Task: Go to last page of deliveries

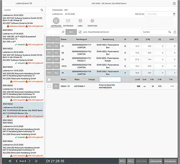Action: pos(36,161)
